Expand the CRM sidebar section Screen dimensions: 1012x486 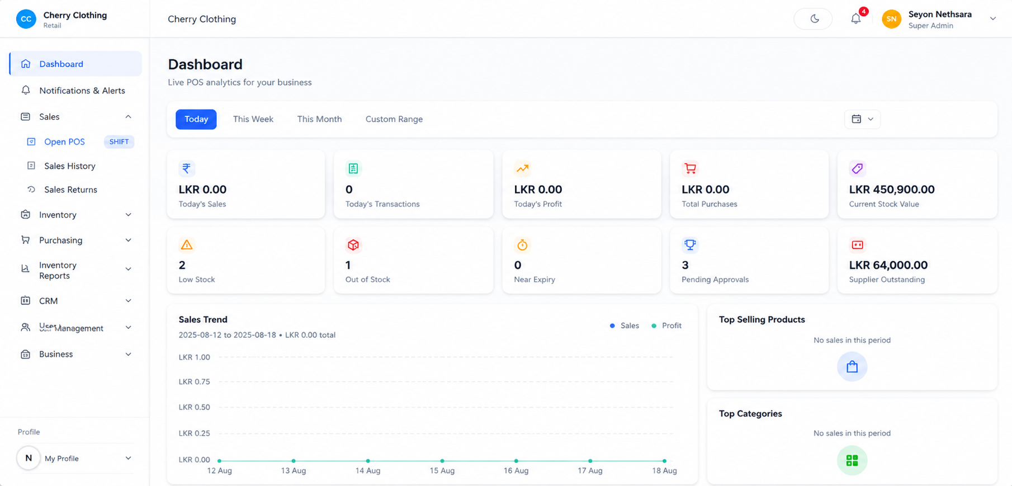(x=75, y=301)
